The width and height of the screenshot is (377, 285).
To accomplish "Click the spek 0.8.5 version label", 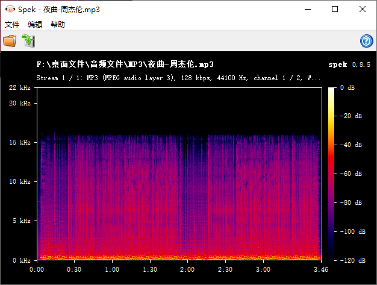I will click(349, 64).
